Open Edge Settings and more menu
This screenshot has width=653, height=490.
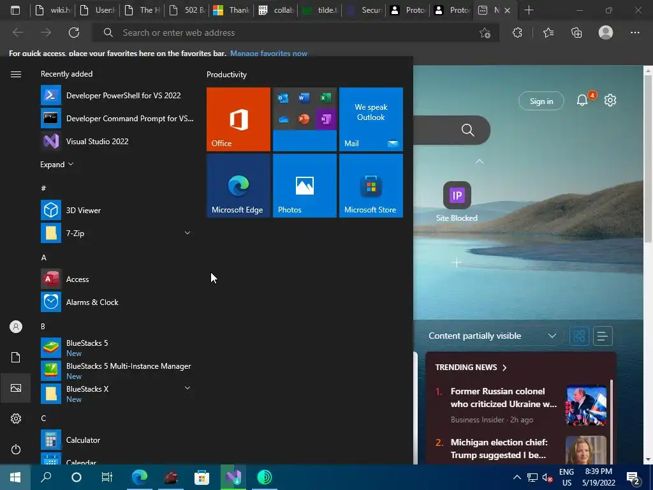click(x=635, y=33)
